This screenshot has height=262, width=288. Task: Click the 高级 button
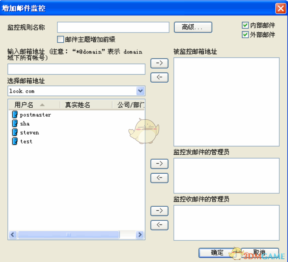point(193,27)
